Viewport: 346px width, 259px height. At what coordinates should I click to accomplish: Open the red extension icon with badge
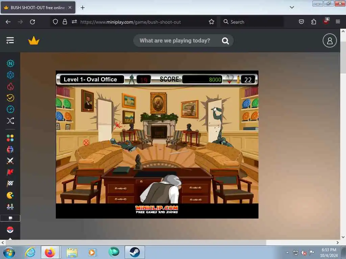coord(326,21)
